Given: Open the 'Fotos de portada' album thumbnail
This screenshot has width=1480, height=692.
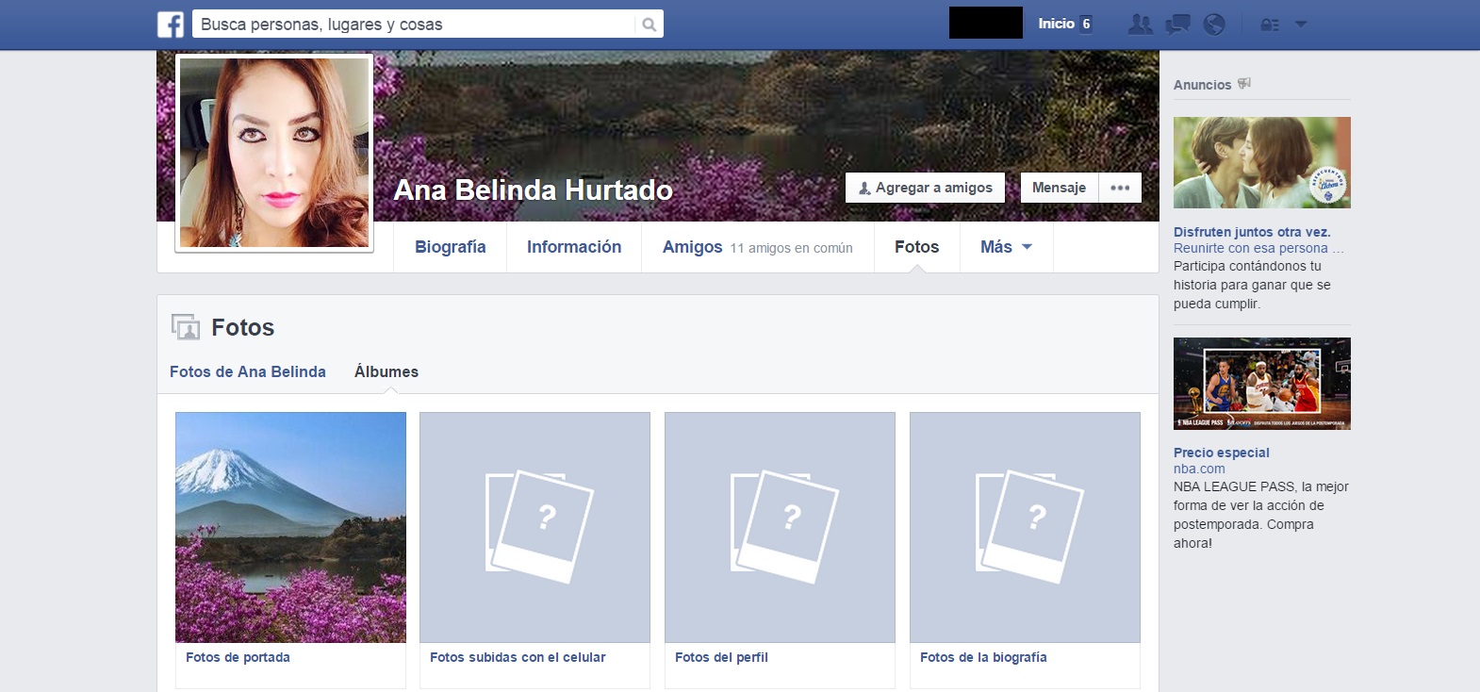Looking at the screenshot, I should [290, 527].
